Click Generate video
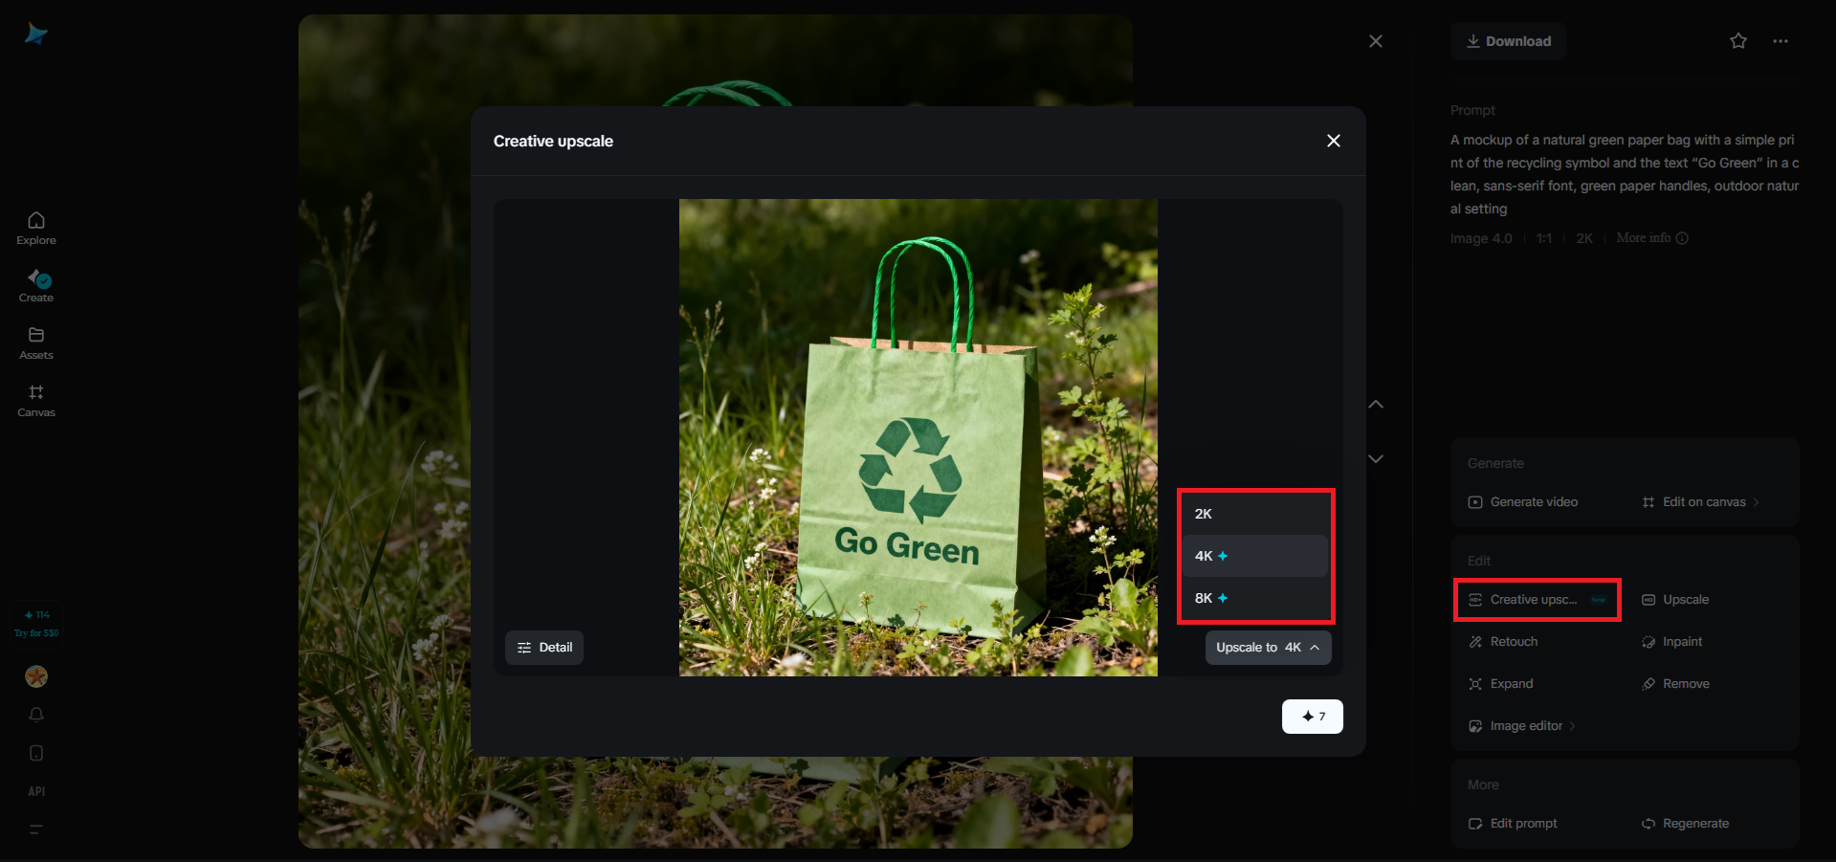1836x862 pixels. pyautogui.click(x=1523, y=502)
